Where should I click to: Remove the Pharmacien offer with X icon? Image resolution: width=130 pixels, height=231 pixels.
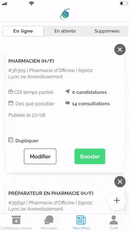[120, 50]
